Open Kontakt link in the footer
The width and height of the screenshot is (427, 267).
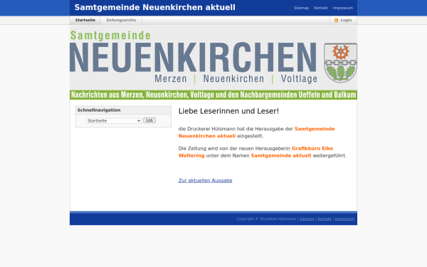pyautogui.click(x=325, y=219)
